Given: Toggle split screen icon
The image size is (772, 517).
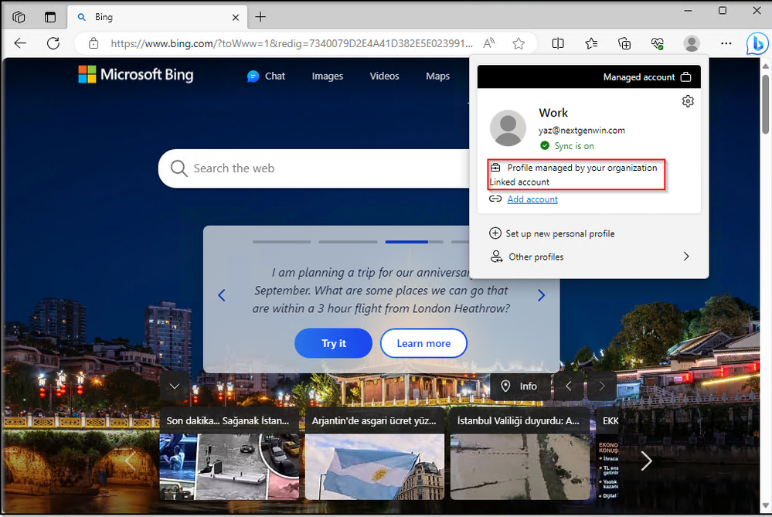Looking at the screenshot, I should click(x=558, y=43).
